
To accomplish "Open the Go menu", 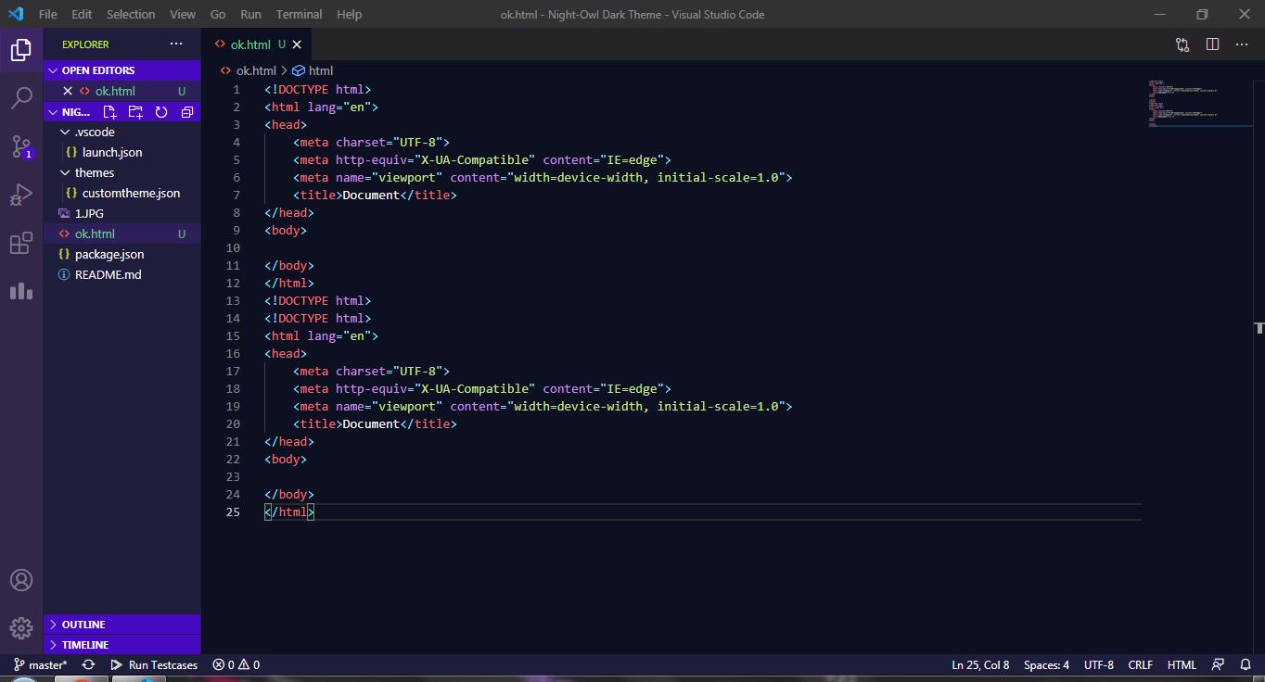I will (x=218, y=14).
